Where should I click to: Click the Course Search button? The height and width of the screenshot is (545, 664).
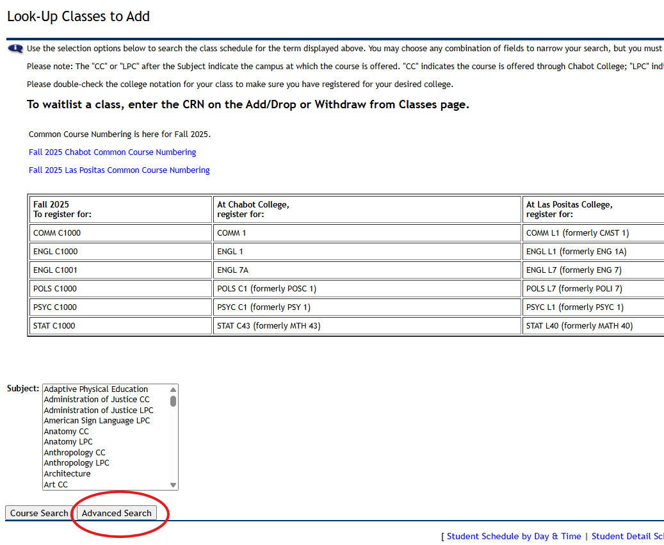39,513
